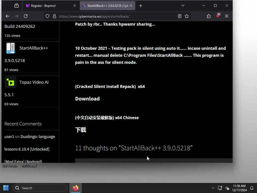Click the 135 views text

12,36
